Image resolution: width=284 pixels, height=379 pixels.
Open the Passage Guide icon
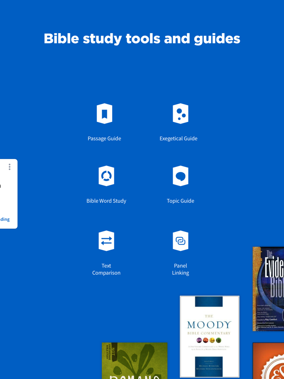104,114
